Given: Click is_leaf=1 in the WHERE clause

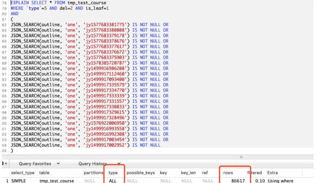Looking at the screenshot, I should click(x=97, y=8).
